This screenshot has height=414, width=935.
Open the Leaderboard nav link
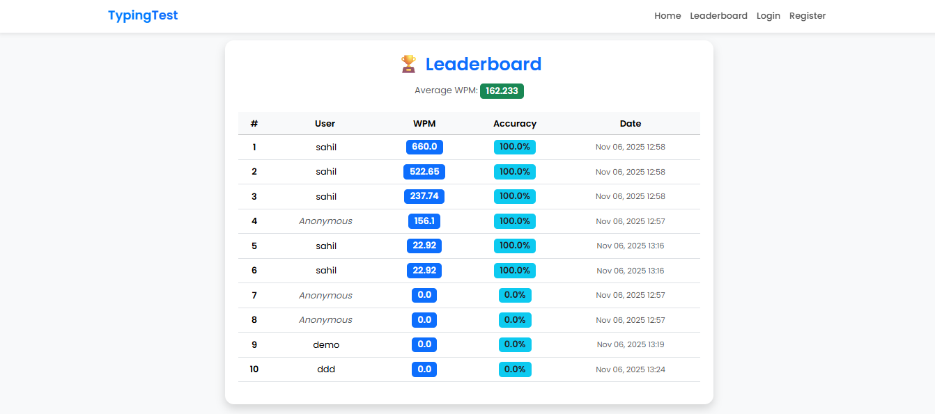coord(718,16)
